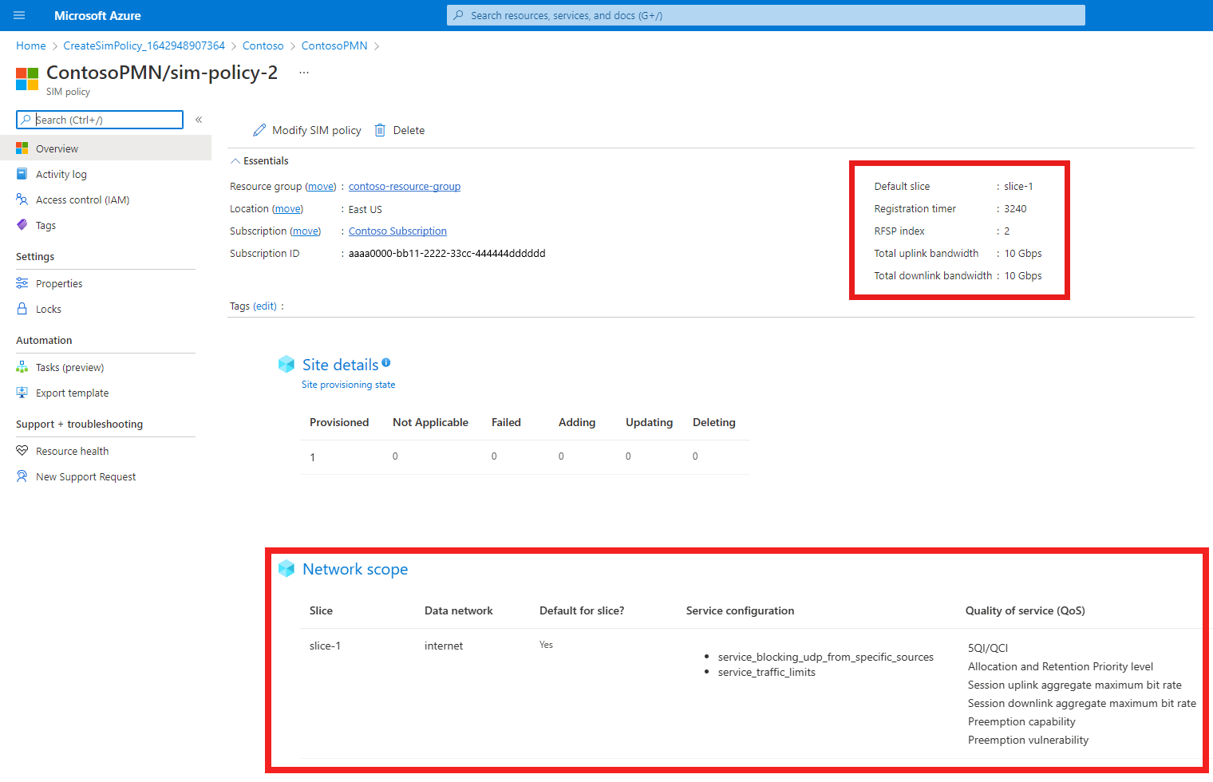Image resolution: width=1213 pixels, height=782 pixels.
Task: Open the ContosoPMN breadcrumb link
Action: click(x=334, y=45)
